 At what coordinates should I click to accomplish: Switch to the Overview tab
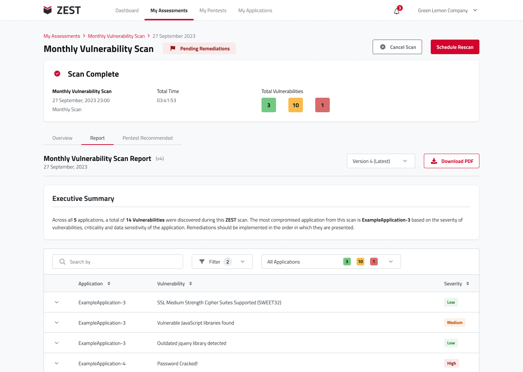[x=62, y=138]
